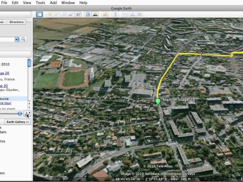
Task: Click the Places scrollbar down arrow
Action: (29, 107)
